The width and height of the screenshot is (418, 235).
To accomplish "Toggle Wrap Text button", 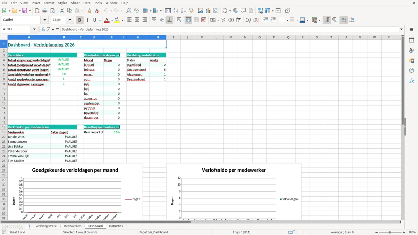I will (x=179, y=20).
